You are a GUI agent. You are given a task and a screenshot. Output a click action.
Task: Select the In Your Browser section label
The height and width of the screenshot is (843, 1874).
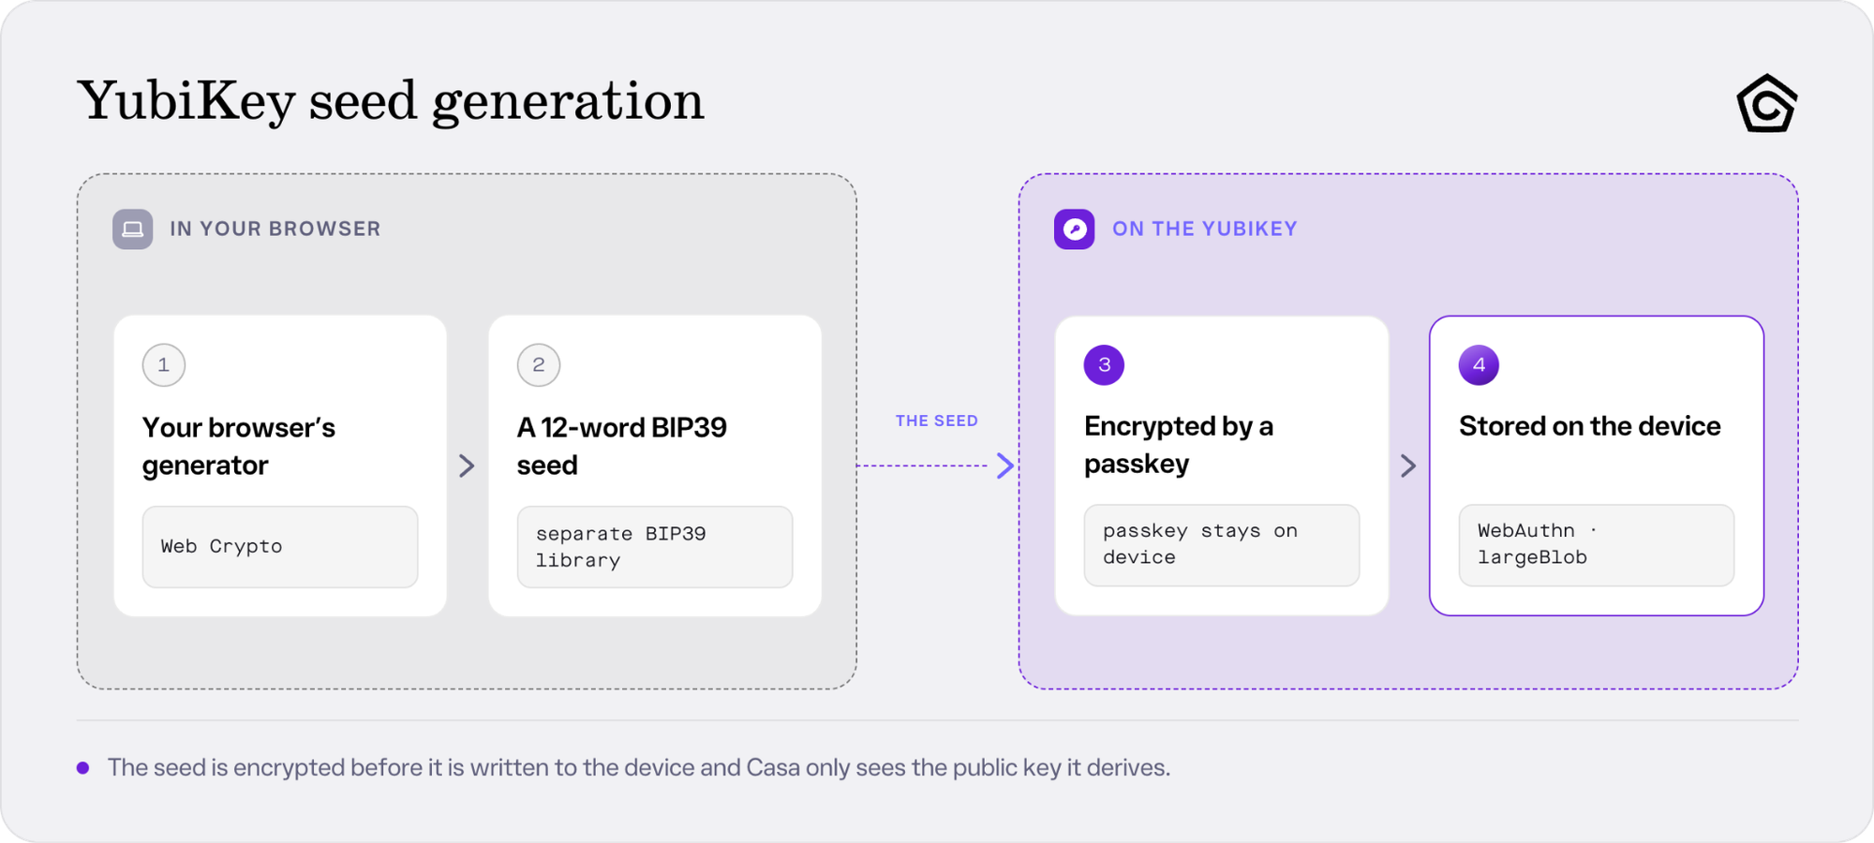pos(275,229)
